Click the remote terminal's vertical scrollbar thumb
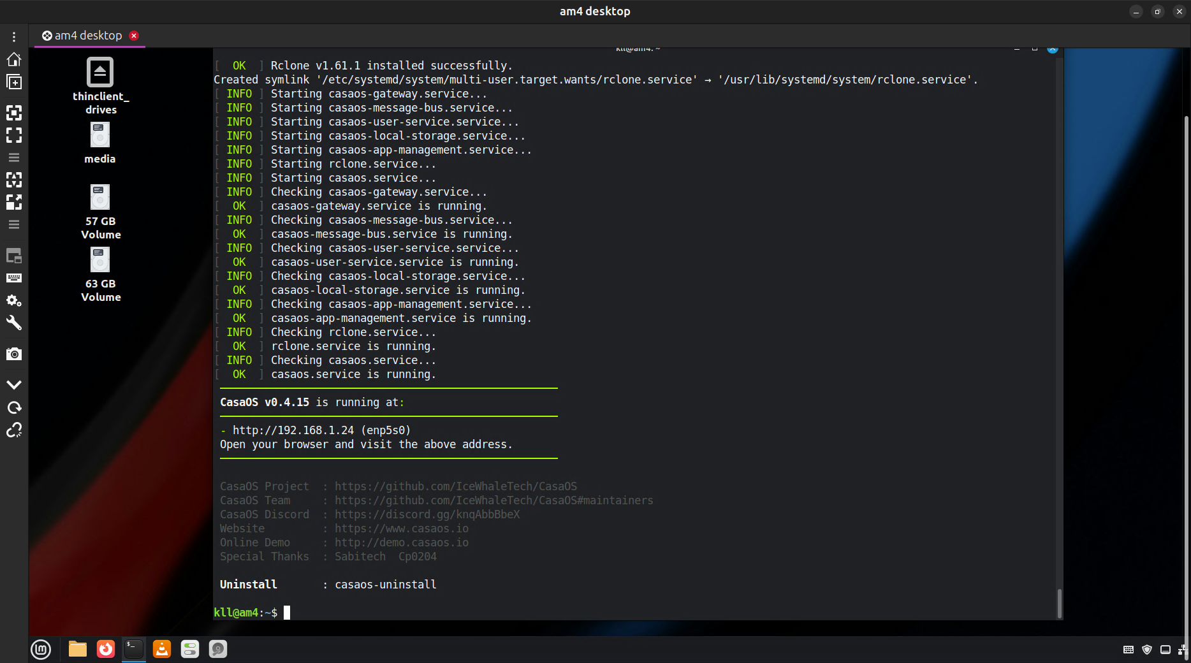This screenshot has height=663, width=1191. coord(1059,603)
